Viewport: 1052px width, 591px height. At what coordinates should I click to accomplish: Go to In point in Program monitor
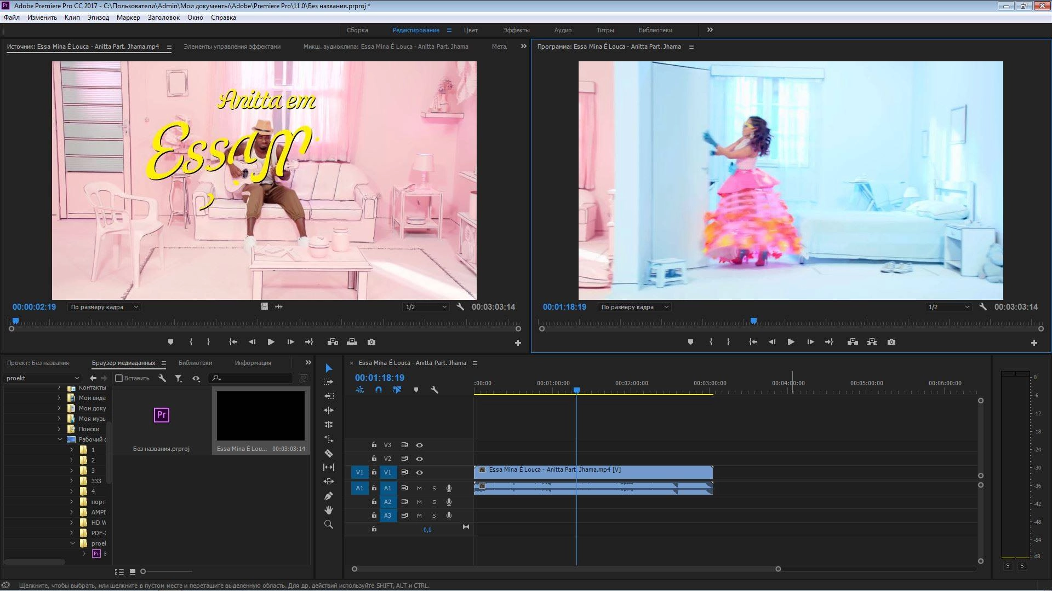(753, 342)
